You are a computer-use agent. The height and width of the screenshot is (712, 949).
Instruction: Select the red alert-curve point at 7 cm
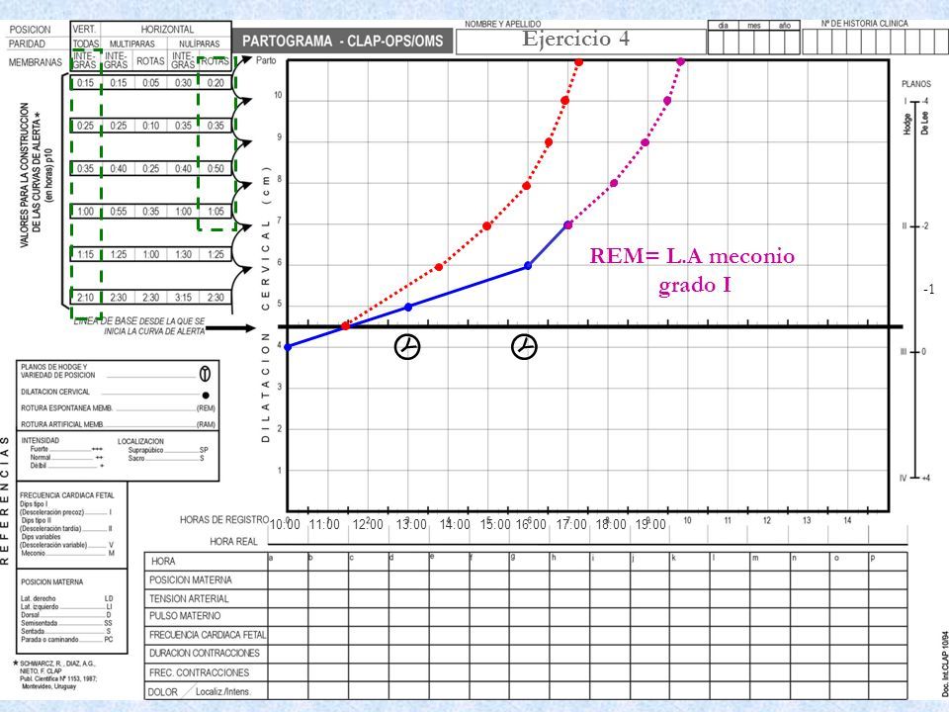pos(486,225)
